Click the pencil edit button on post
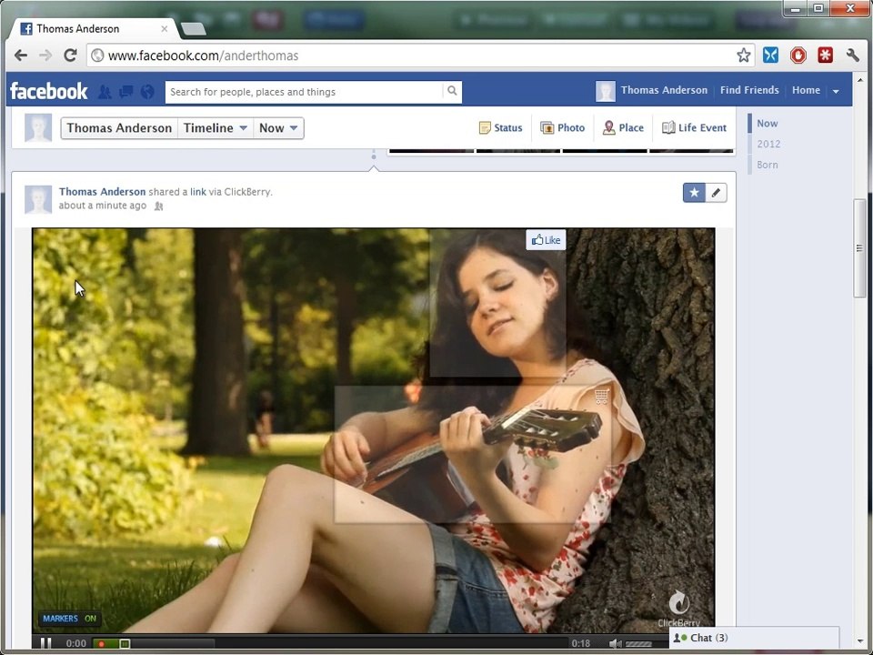Screen dimensions: 873x655 pos(716,193)
